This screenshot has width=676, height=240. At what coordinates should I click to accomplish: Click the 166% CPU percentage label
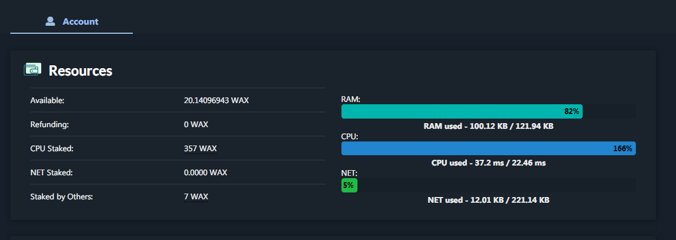623,149
